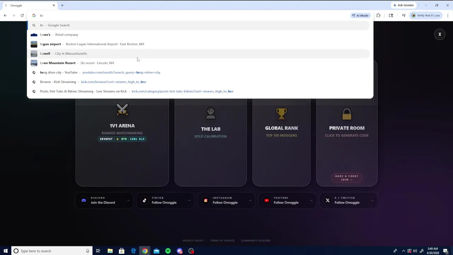Click the YouTube logo icon

[266, 200]
